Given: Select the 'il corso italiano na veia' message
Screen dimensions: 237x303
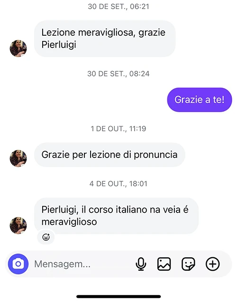Looking at the screenshot, I should pyautogui.click(x=116, y=215).
